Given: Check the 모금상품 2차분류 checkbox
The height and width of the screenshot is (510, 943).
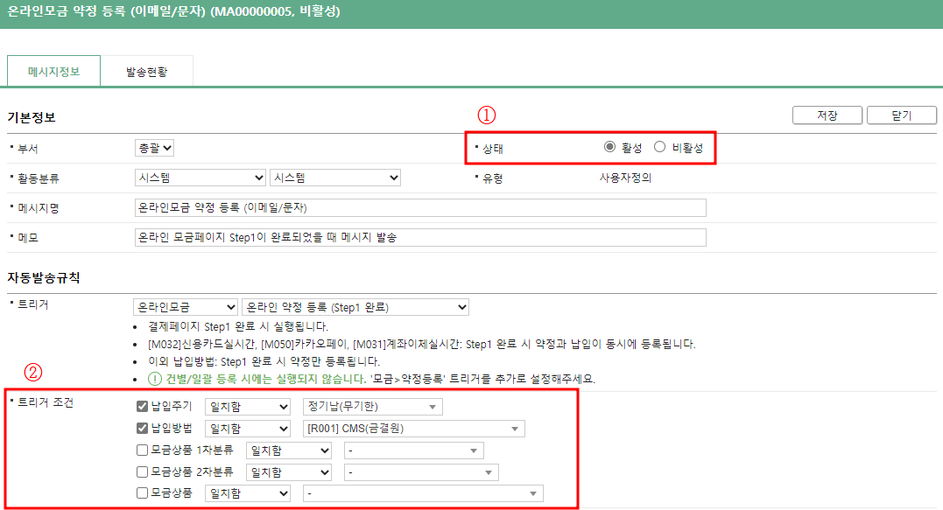Looking at the screenshot, I should point(142,472).
